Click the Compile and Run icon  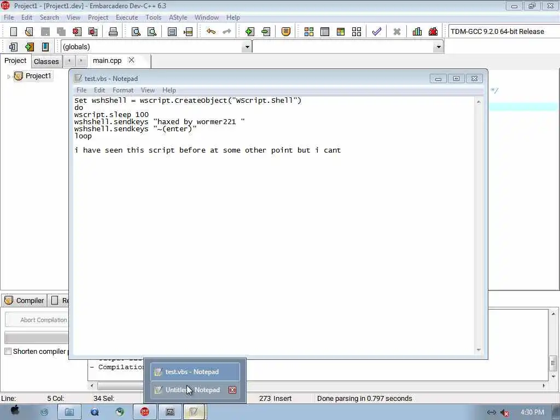(x=341, y=32)
